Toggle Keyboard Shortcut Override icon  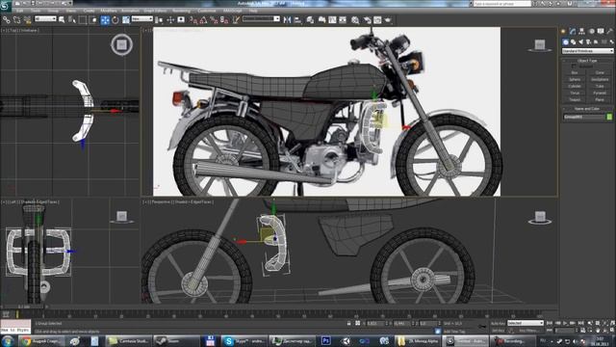click(x=181, y=19)
